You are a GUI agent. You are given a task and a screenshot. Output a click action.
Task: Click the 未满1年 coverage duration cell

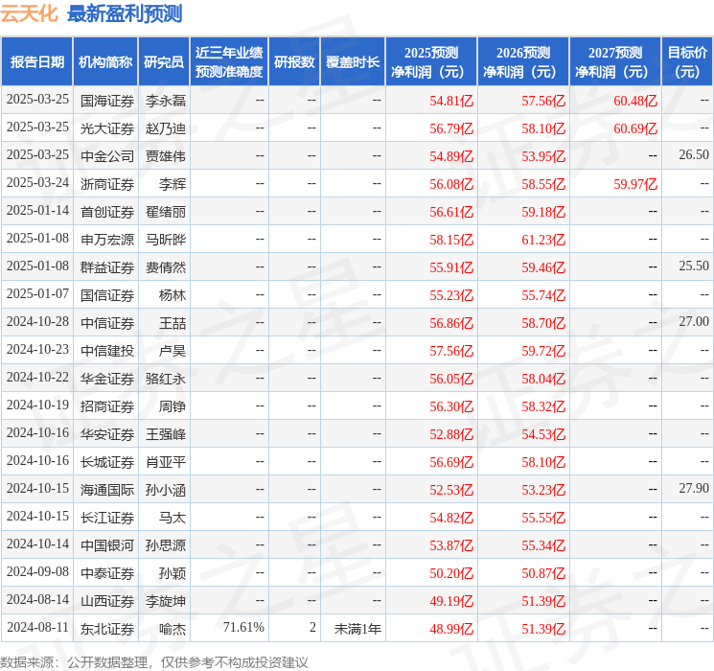[x=357, y=628]
